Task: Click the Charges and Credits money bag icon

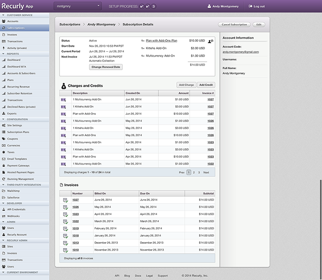Action: point(63,85)
